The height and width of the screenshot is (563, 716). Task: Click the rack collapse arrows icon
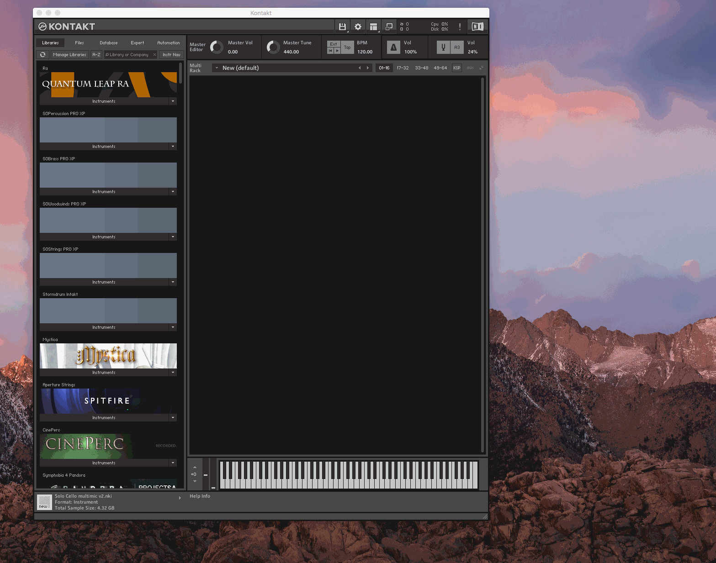click(x=481, y=68)
